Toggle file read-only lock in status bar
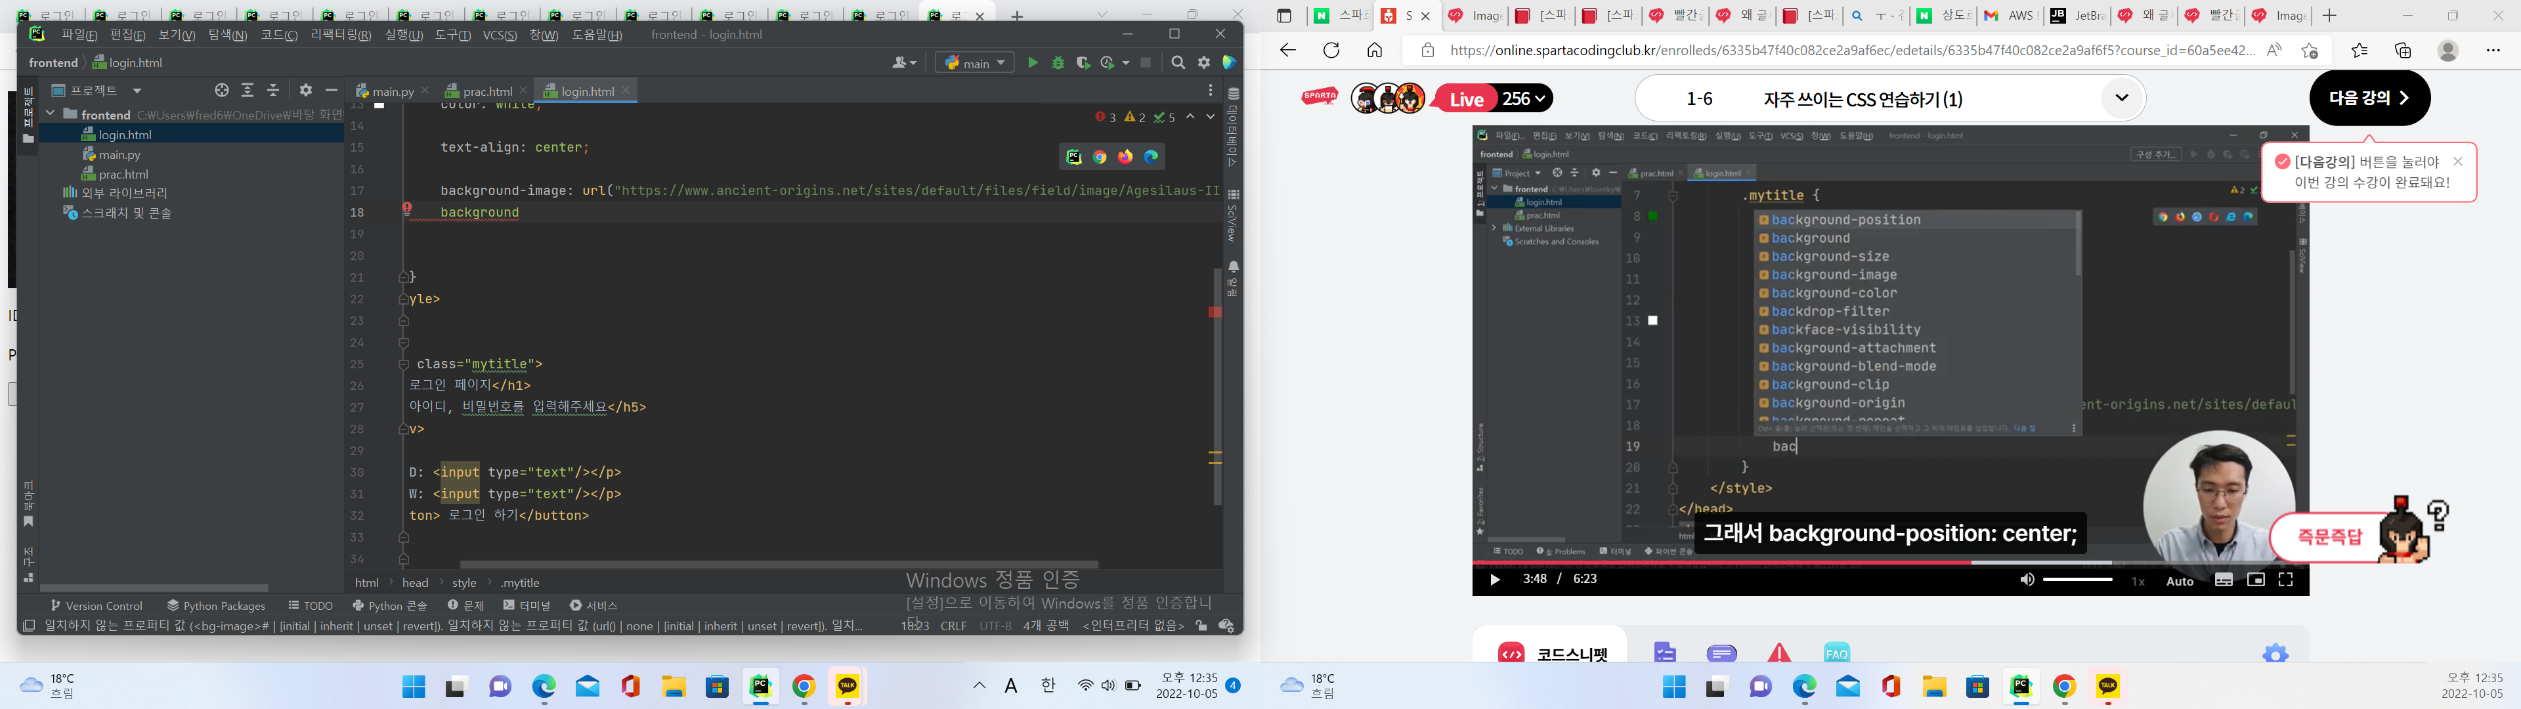This screenshot has height=709, width=2521. pos(1202,626)
